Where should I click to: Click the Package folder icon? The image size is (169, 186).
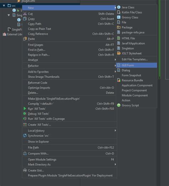click(x=119, y=27)
